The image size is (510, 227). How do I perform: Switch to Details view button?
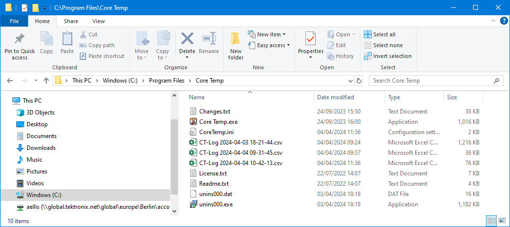click(x=491, y=221)
